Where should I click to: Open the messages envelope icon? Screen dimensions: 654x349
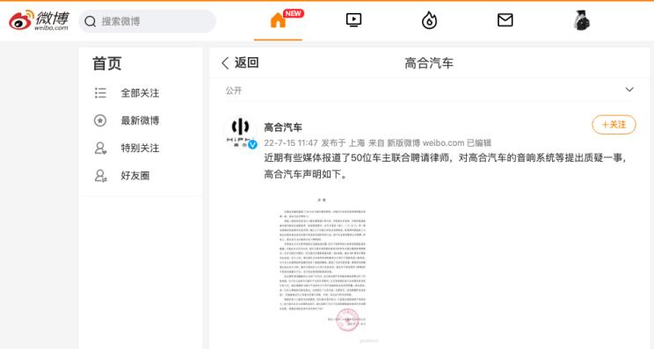(x=505, y=20)
